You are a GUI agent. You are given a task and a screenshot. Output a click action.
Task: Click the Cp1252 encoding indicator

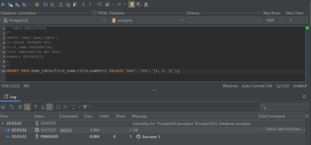(282, 86)
